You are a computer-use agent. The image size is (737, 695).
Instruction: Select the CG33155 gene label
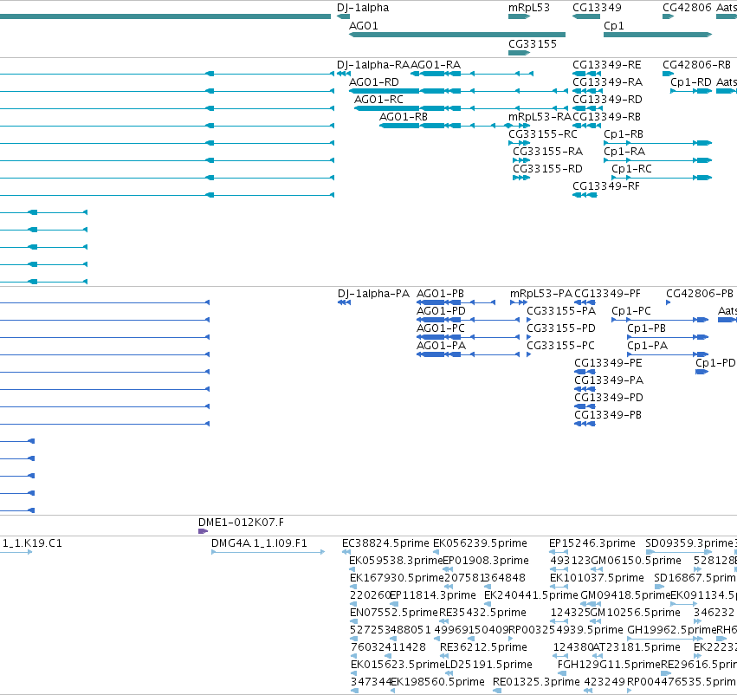[x=532, y=44]
